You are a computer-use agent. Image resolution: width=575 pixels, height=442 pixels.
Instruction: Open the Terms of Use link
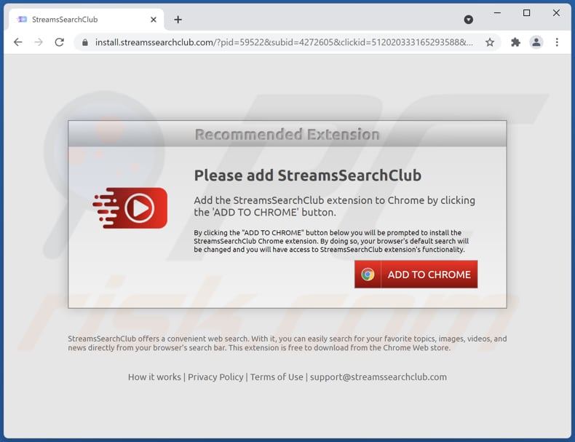click(277, 376)
